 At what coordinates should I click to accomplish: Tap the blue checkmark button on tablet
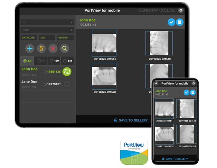[171, 22]
